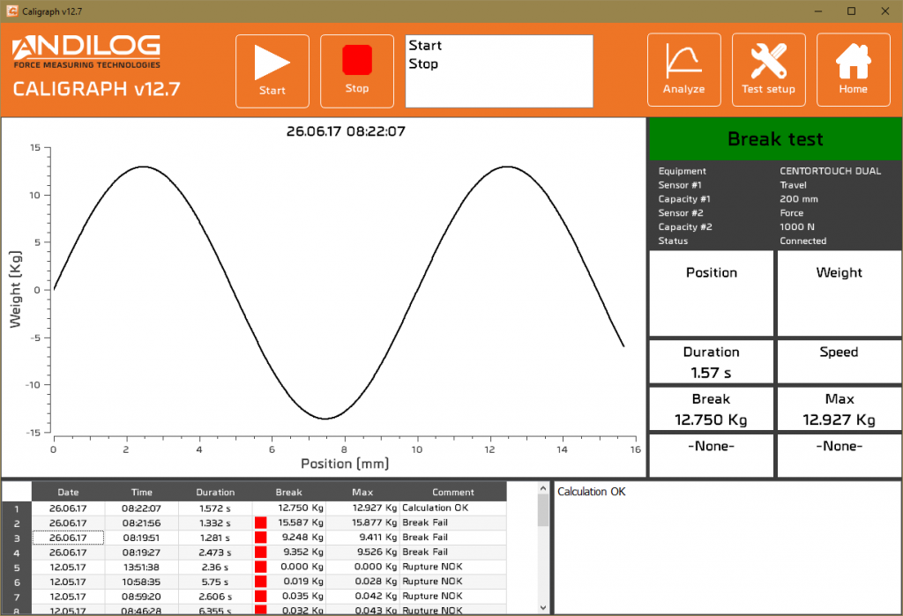Click the green Break test banner

pos(775,139)
